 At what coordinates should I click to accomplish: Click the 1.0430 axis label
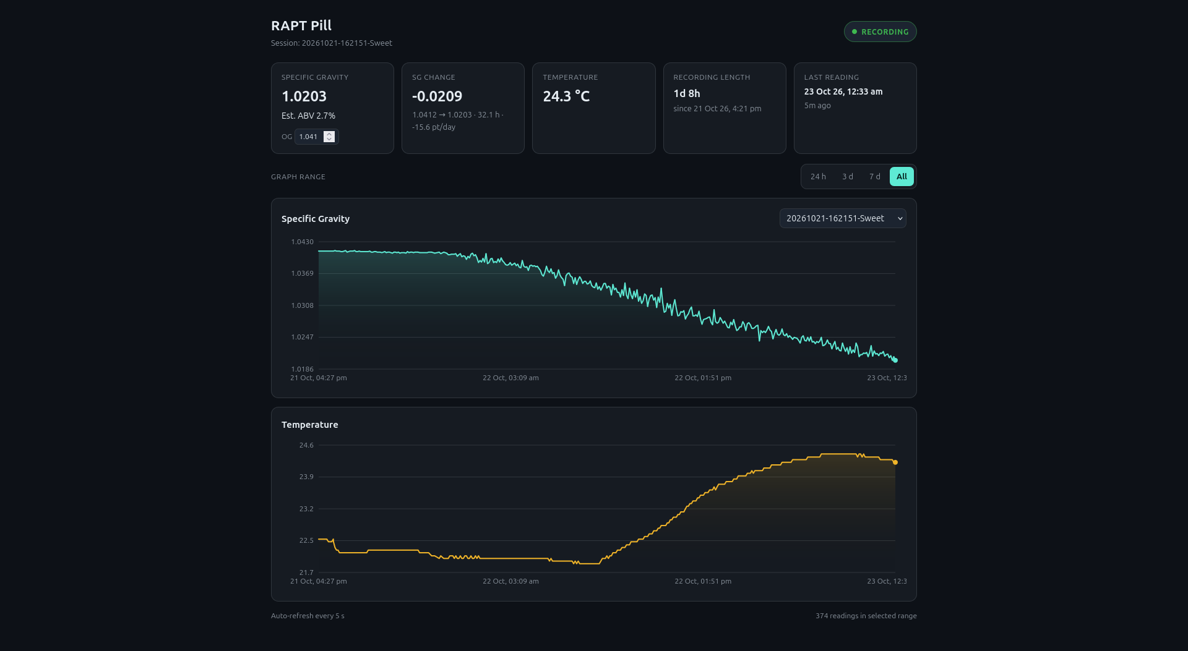click(x=303, y=242)
